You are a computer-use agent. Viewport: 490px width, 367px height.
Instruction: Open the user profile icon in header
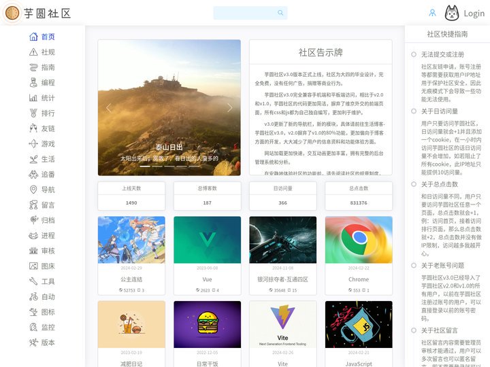(433, 13)
